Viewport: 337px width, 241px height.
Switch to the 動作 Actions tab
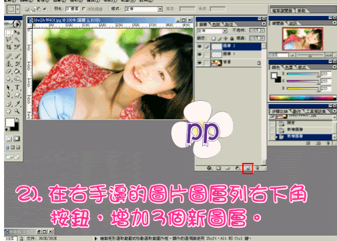[x=296, y=111]
